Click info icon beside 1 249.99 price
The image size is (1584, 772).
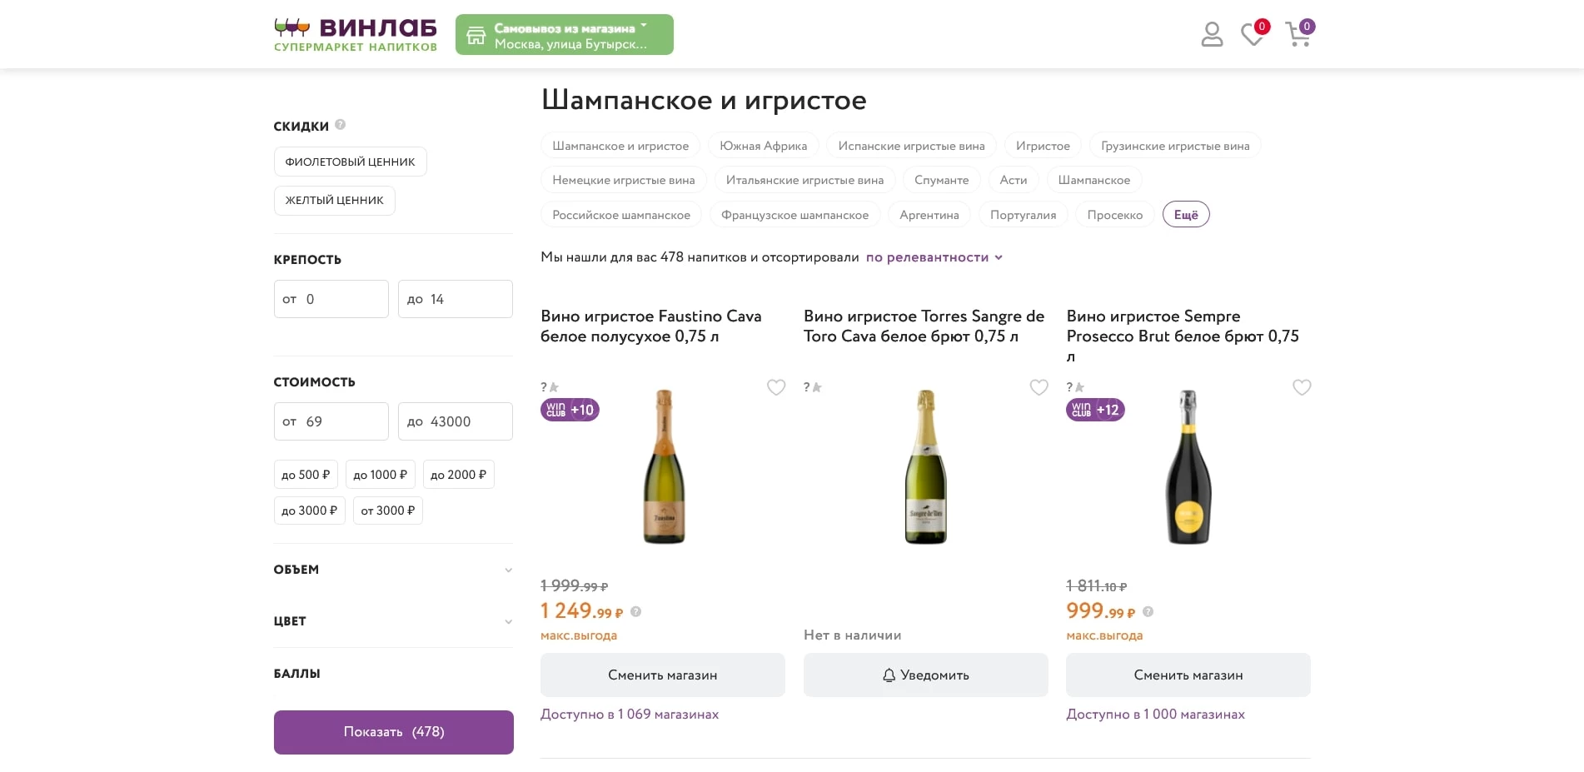point(636,611)
